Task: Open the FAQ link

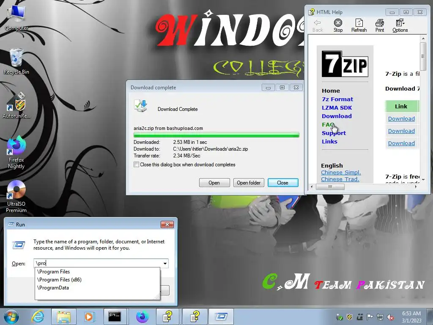Action: (x=328, y=125)
